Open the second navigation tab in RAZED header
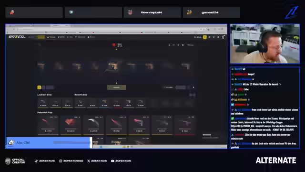Screen dimensions: 305x172 (61, 37)
